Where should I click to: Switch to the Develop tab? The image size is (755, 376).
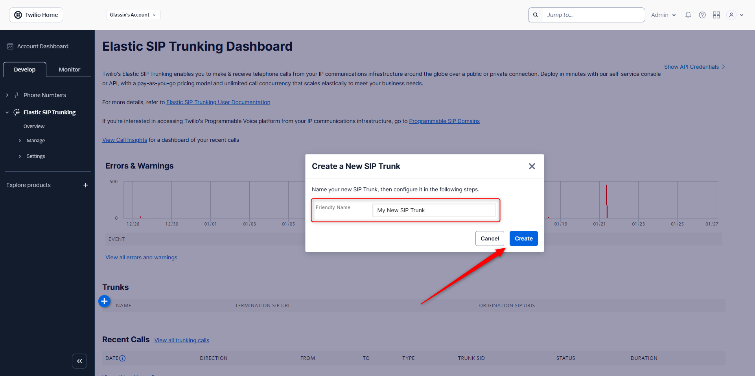pos(25,70)
